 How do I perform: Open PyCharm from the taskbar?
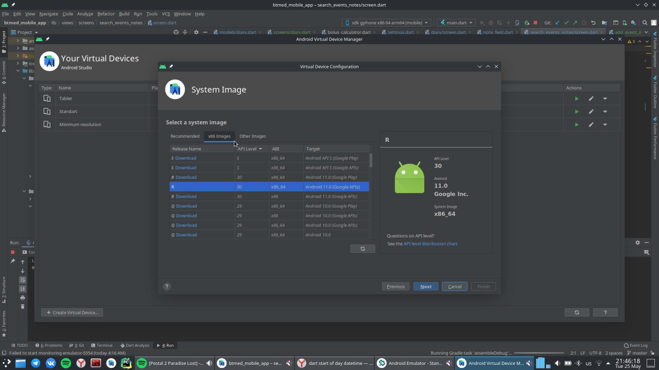(126, 363)
